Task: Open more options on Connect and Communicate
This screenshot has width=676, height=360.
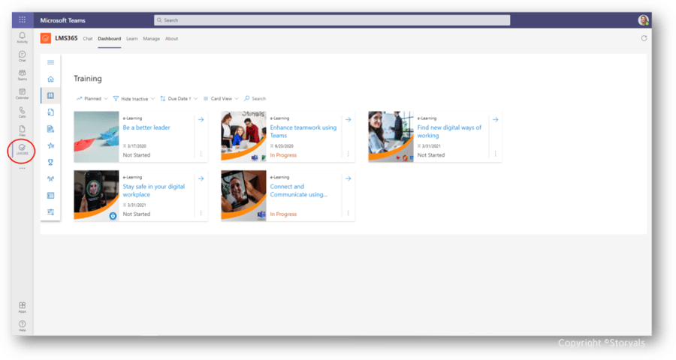Action: (x=348, y=213)
